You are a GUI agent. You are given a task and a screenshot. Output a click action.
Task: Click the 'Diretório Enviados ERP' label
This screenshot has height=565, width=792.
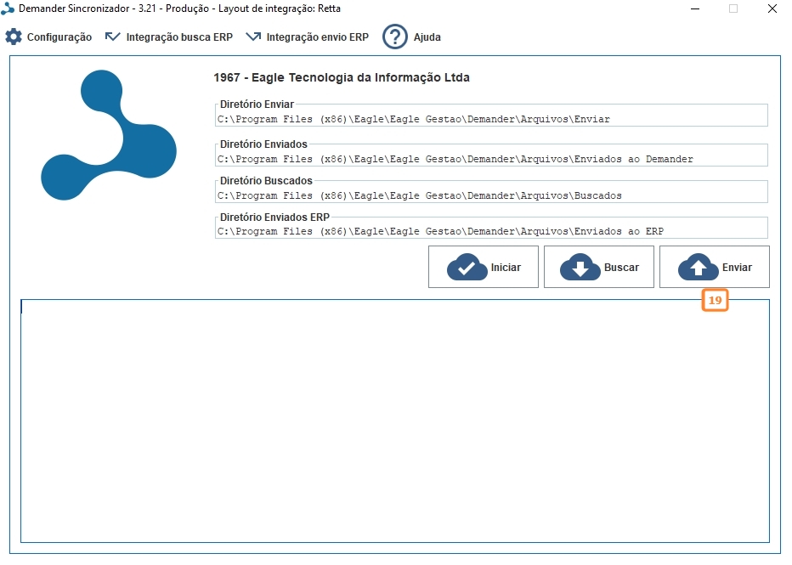(274, 218)
